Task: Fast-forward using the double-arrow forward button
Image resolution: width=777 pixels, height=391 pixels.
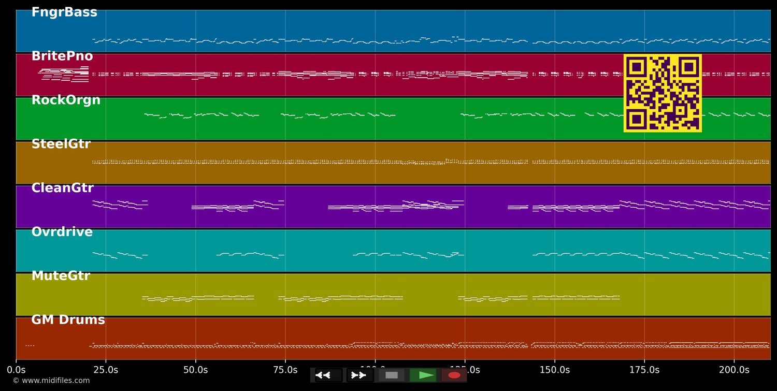Action: (x=359, y=375)
